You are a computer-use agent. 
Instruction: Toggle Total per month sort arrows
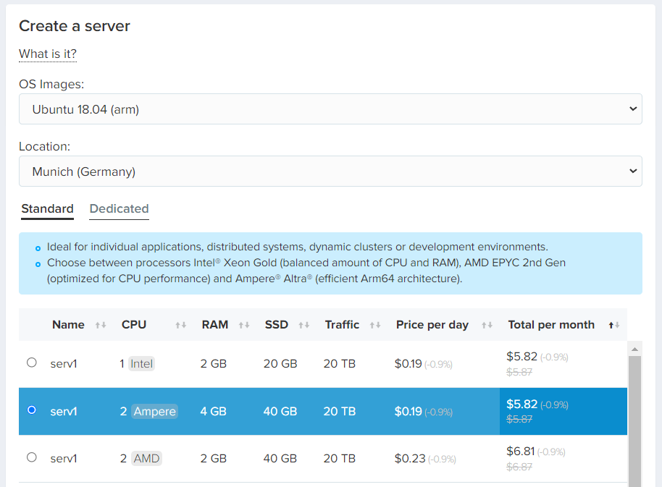pyautogui.click(x=613, y=326)
